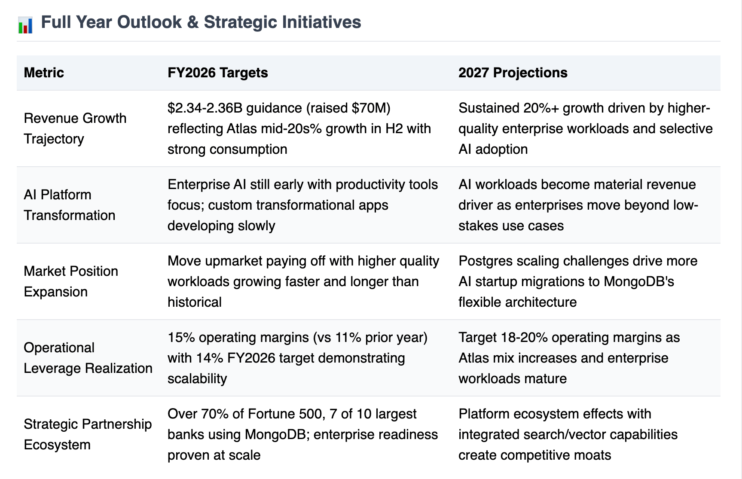This screenshot has width=742, height=479.
Task: Click the Full Year Outlook heading
Action: 201,22
